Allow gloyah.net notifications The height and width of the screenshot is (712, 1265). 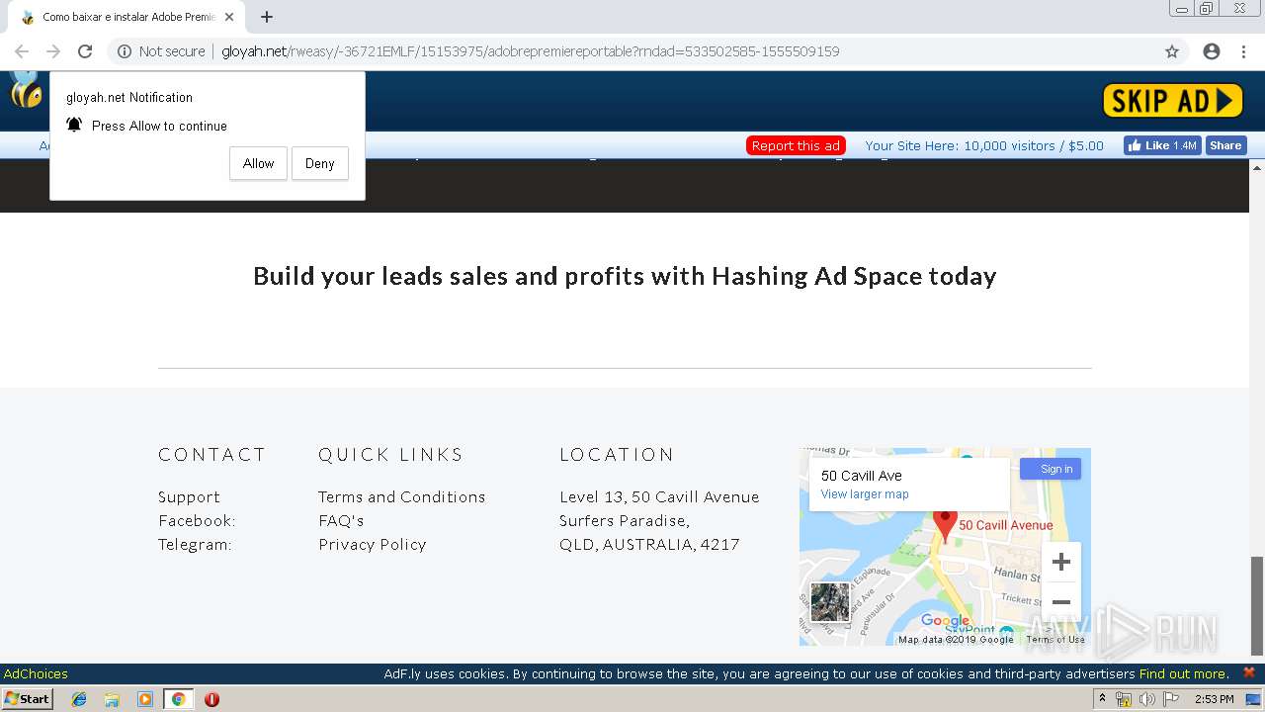coord(258,163)
